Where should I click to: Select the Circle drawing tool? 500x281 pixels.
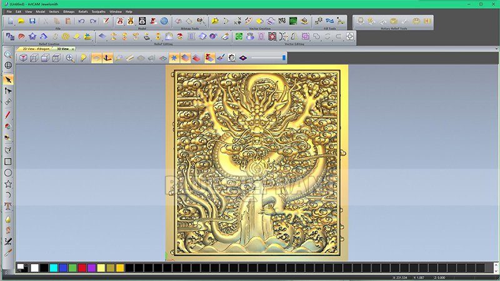pyautogui.click(x=8, y=173)
